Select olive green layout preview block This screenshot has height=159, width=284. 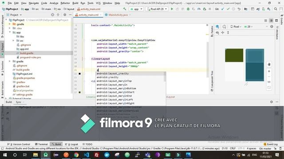[234, 55]
